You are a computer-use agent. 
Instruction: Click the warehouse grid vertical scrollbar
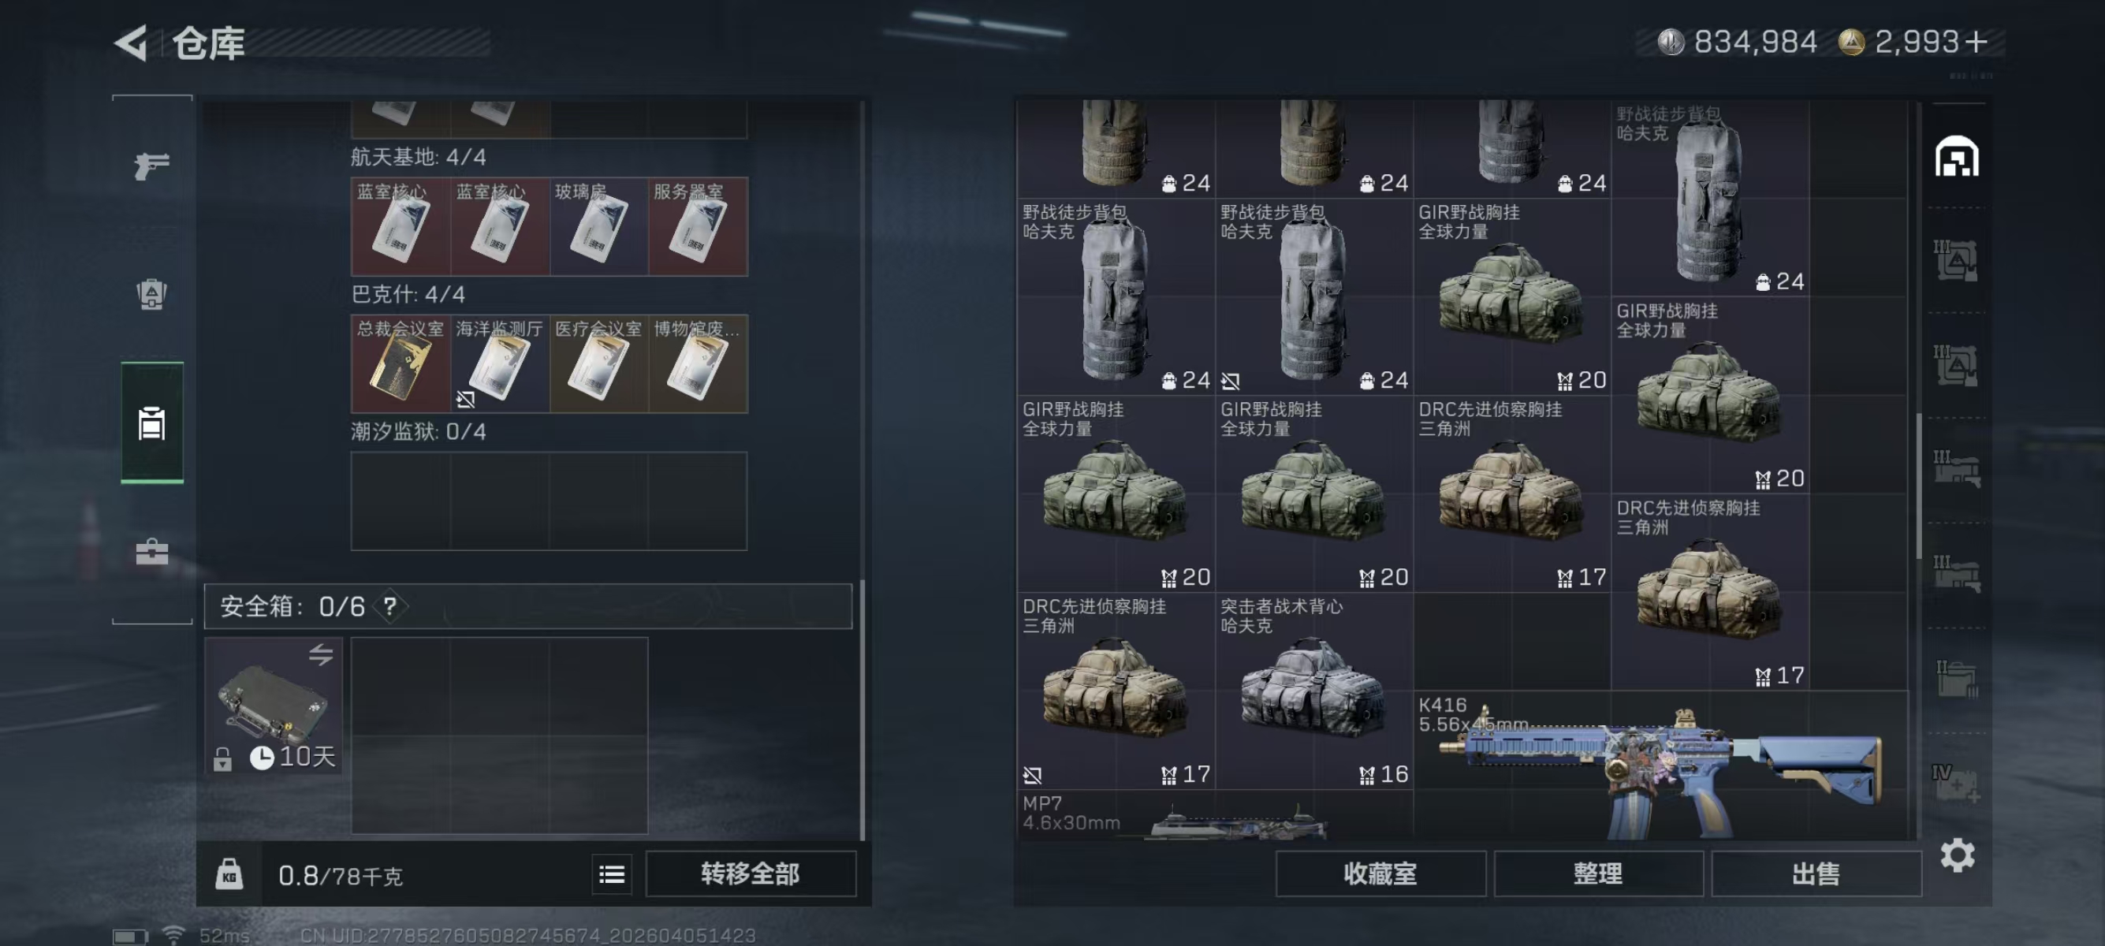(1918, 486)
